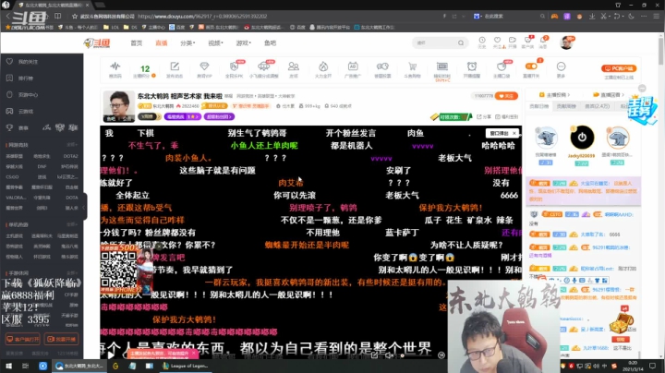
Task: Open 我的关注 in left sidebar
Action: click(x=28, y=62)
